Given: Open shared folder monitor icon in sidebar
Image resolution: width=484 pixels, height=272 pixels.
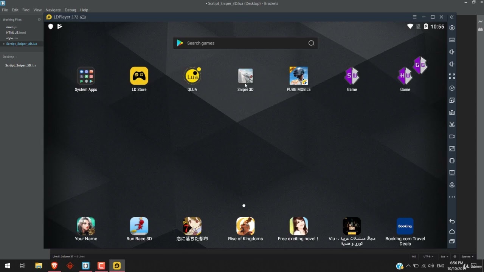Looking at the screenshot, I should coord(452,173).
